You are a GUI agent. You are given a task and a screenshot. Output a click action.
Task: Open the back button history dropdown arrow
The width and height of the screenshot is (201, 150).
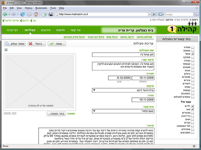click(9, 14)
